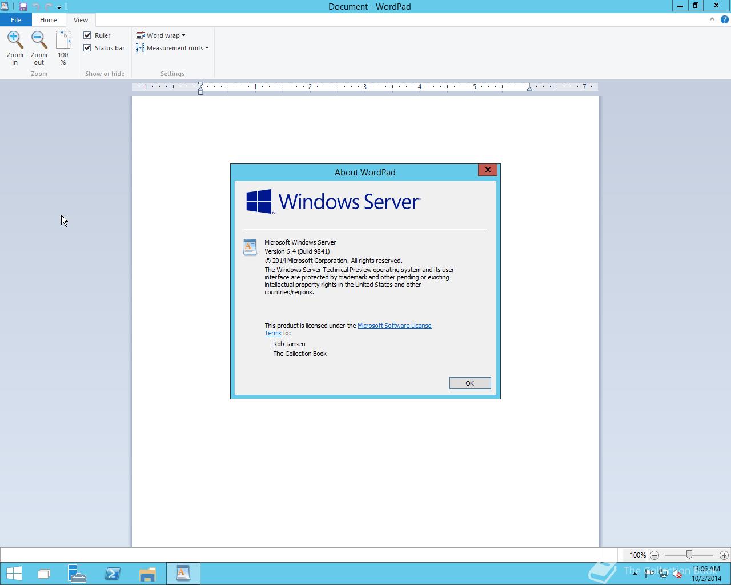The height and width of the screenshot is (585, 731).
Task: Click the Redo arrow in the quick access toolbar
Action: [49, 7]
